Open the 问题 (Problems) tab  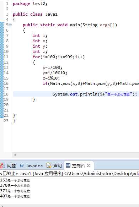[x=11, y=165]
